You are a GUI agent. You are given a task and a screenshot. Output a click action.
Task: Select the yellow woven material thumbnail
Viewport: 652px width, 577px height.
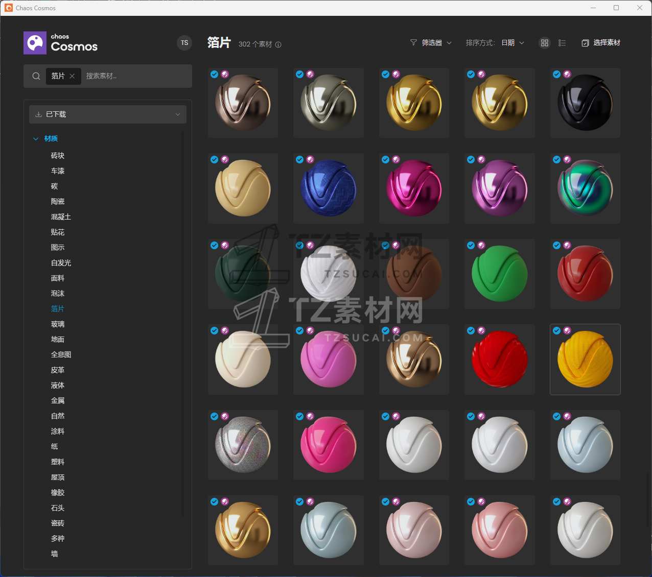(585, 359)
